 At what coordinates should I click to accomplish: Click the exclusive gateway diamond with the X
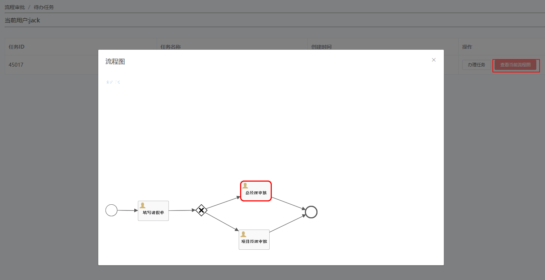(x=201, y=210)
